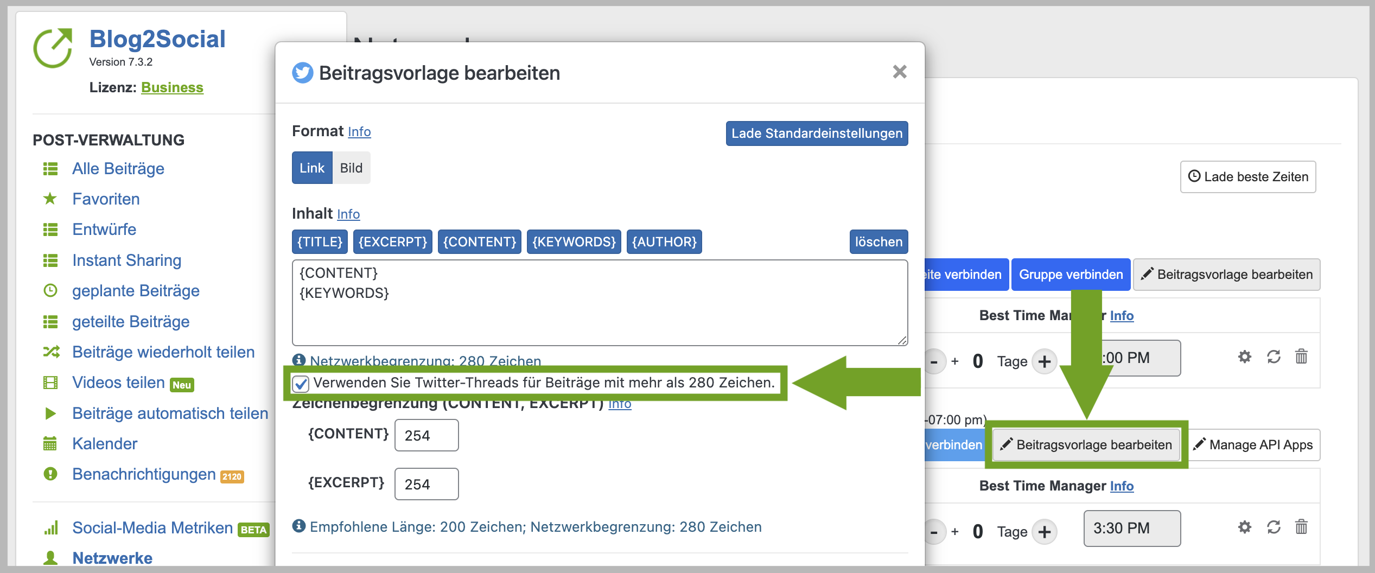Click Gruppe verbinden button
This screenshot has height=573, width=1375.
click(1071, 275)
